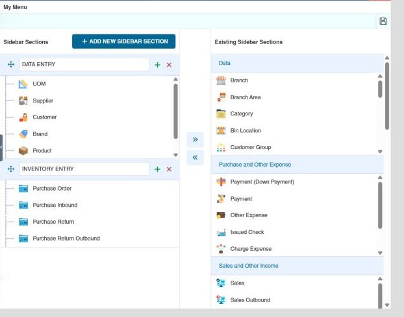Select the 'Customer Group' text
This screenshot has width=404, height=317.
[251, 147]
